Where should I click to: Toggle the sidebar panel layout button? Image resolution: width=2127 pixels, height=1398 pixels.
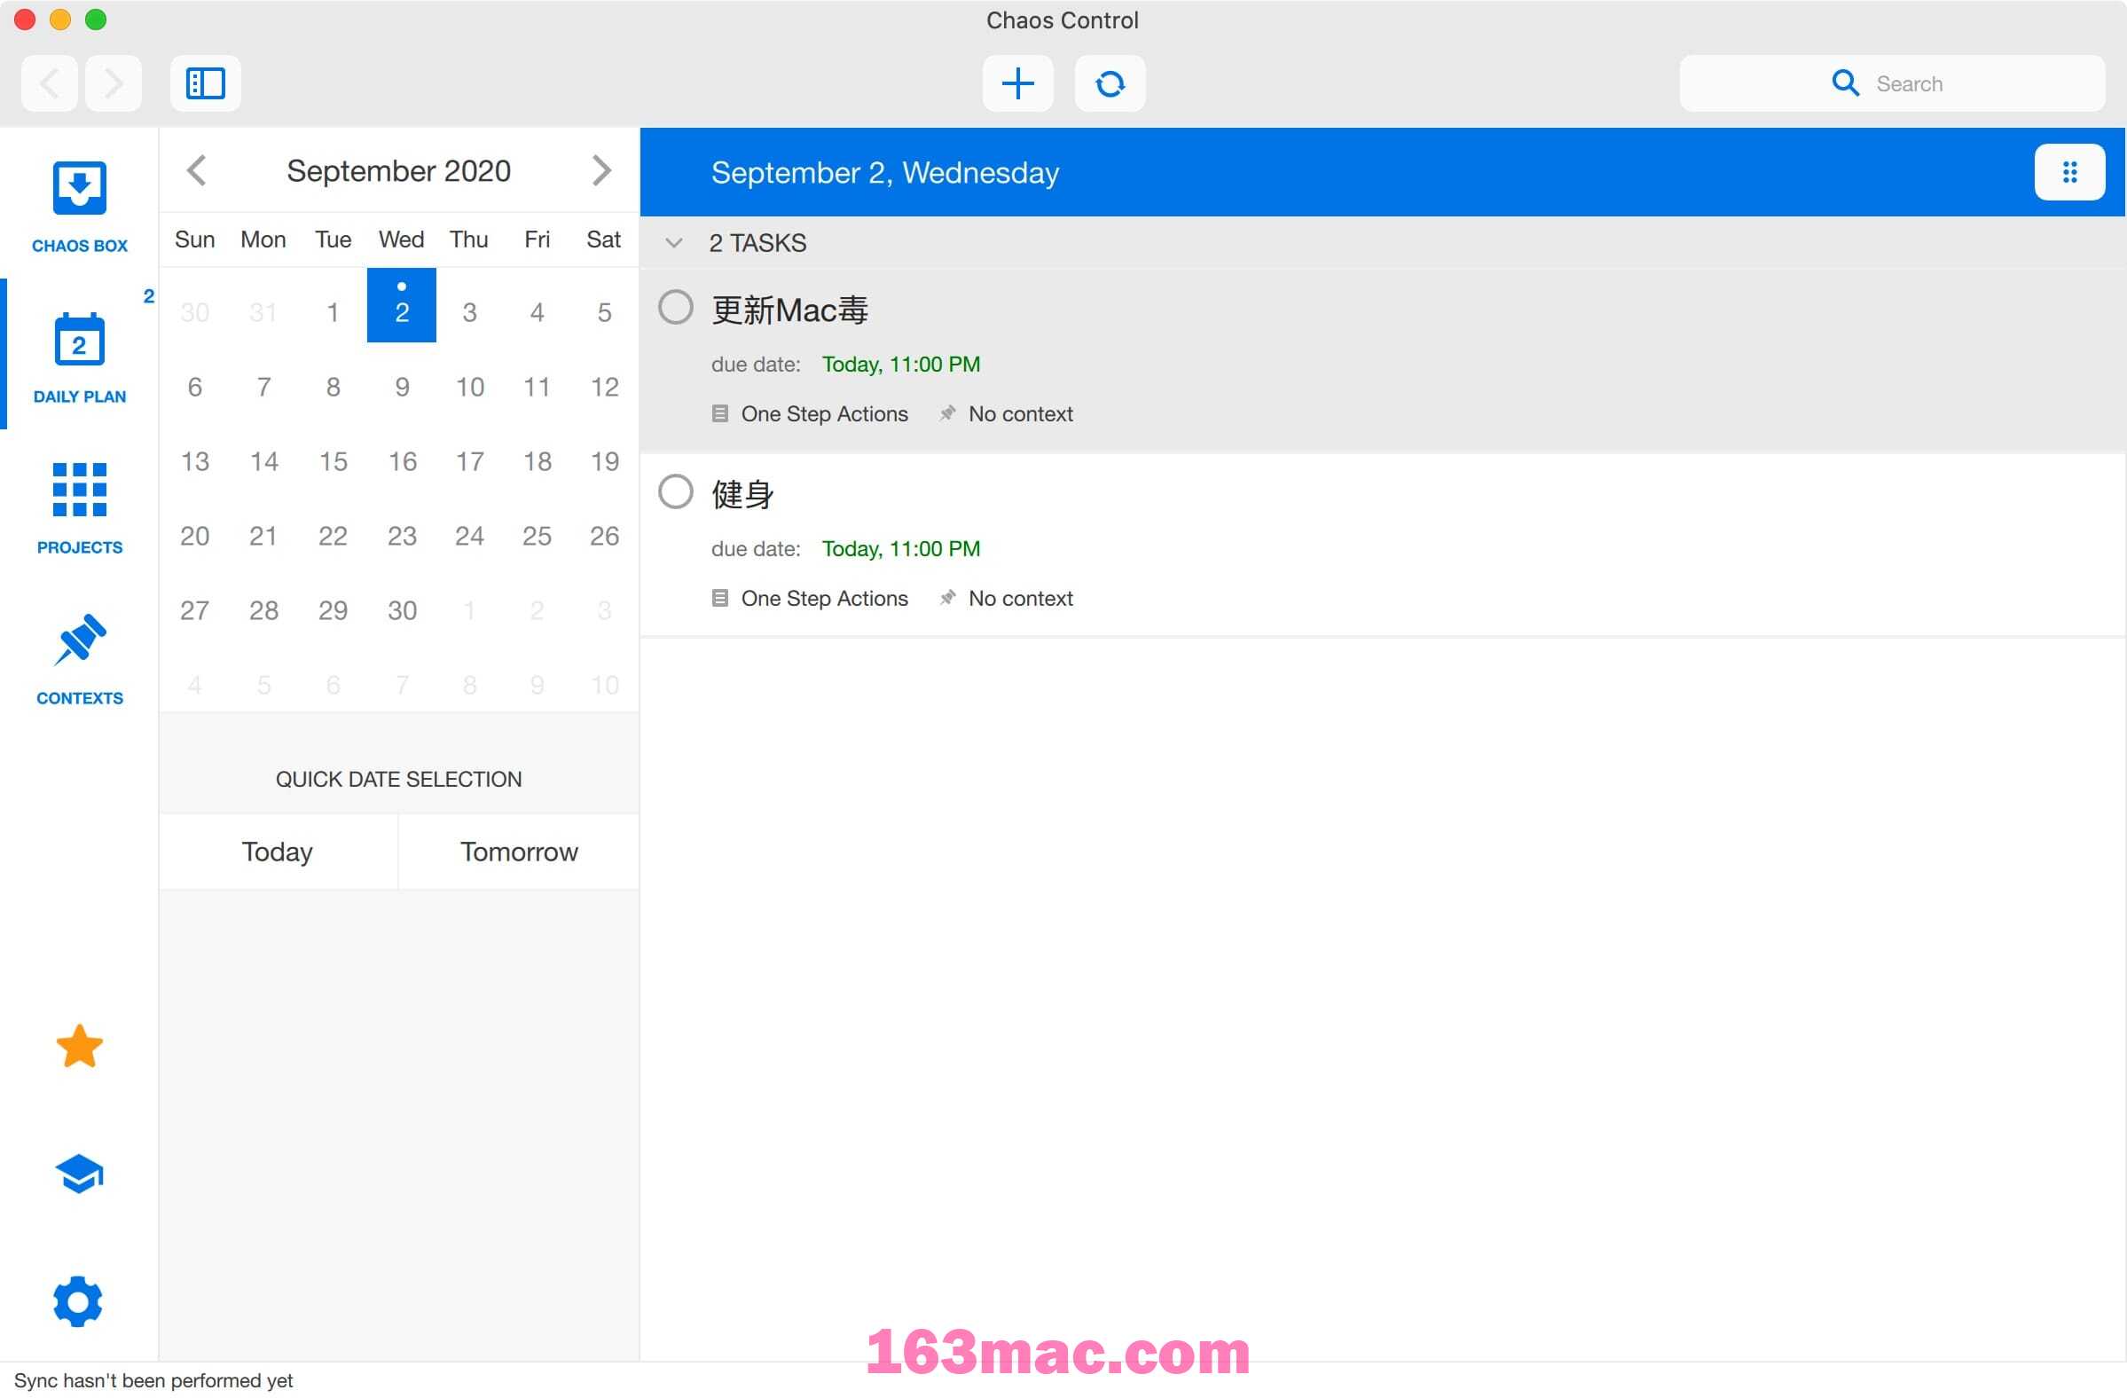(x=206, y=83)
